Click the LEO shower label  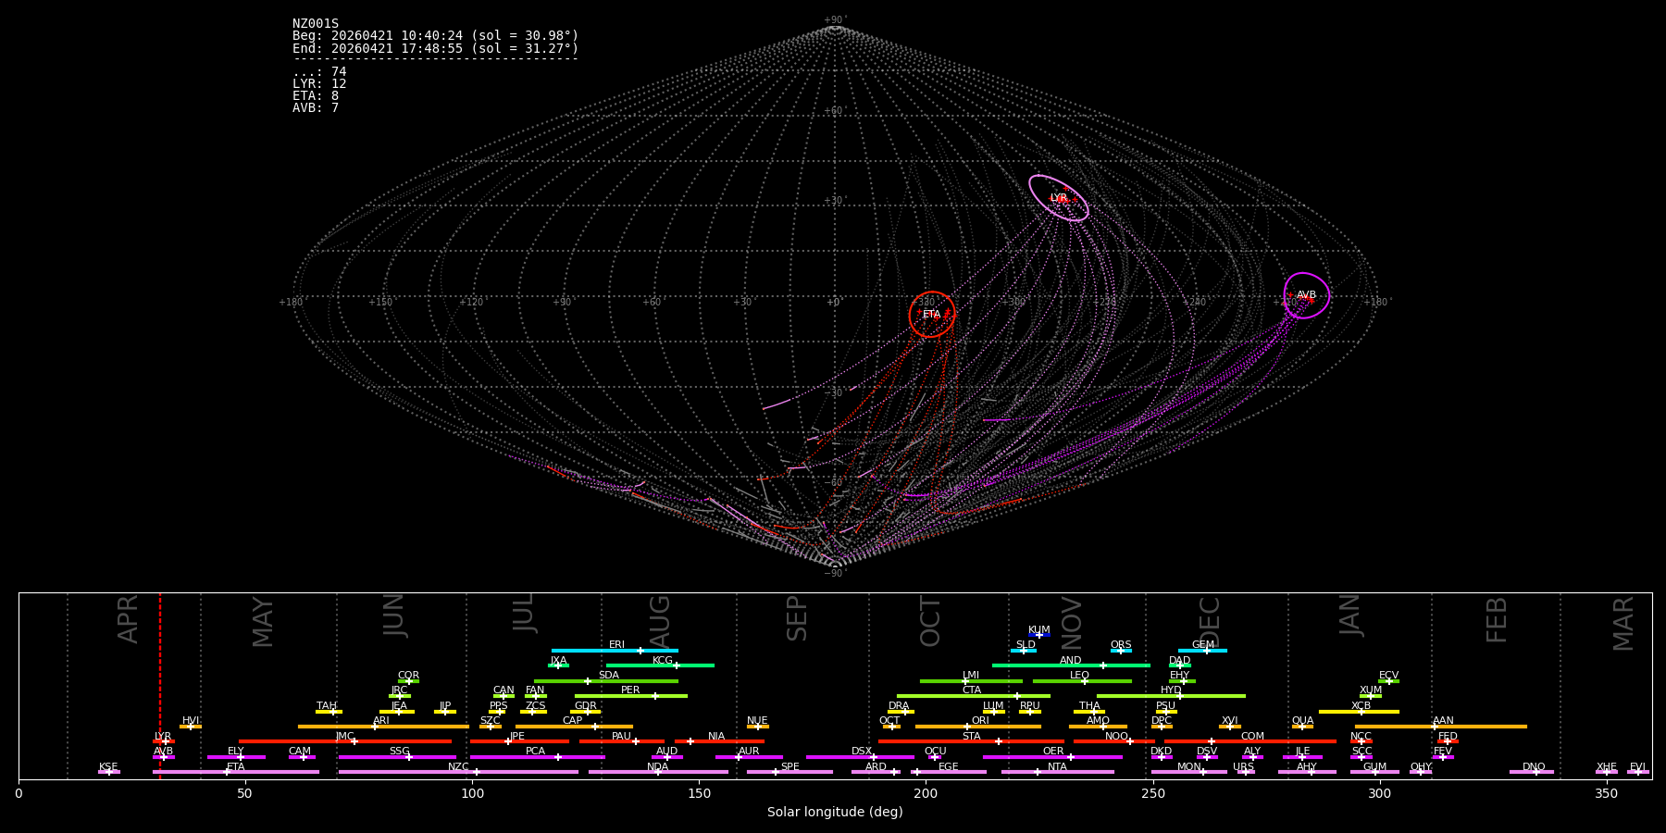1080,676
